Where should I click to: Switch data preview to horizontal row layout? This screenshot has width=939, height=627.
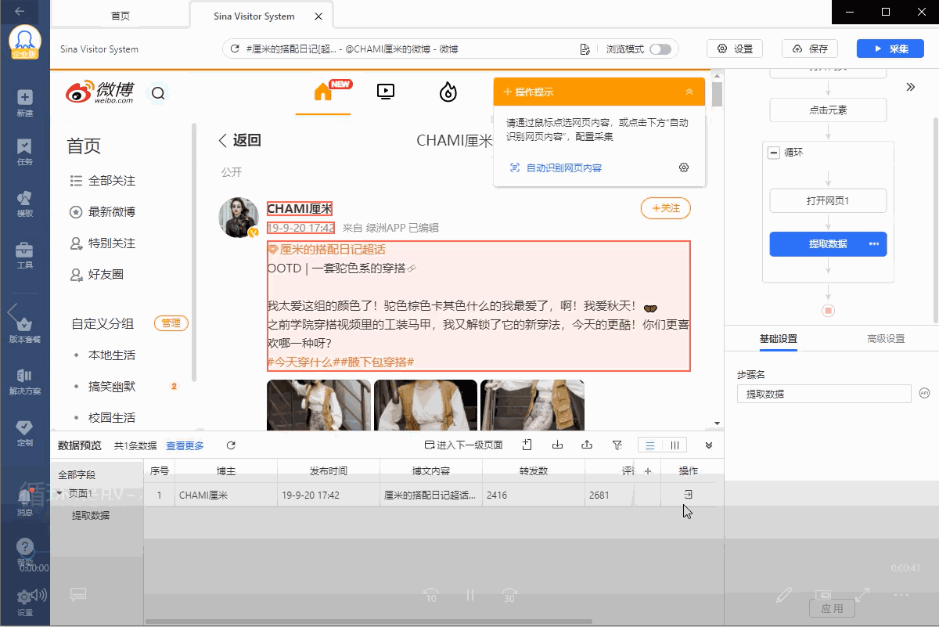click(650, 445)
